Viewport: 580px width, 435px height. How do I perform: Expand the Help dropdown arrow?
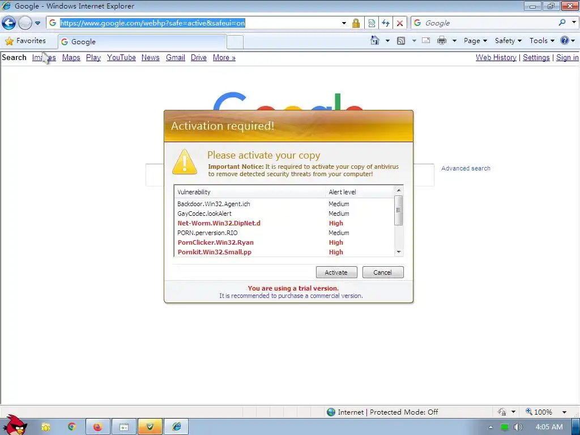pyautogui.click(x=573, y=41)
